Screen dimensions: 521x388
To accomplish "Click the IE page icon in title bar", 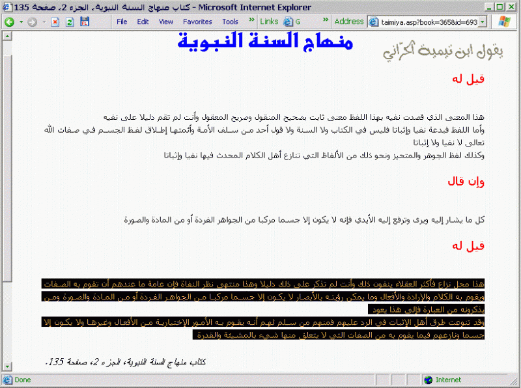I will click(7, 7).
